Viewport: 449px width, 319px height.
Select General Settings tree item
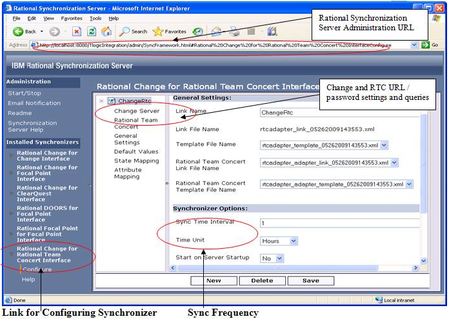(x=127, y=139)
